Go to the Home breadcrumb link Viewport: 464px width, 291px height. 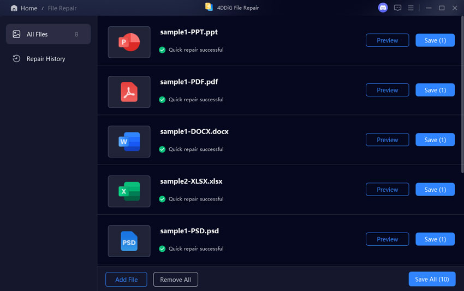click(29, 8)
